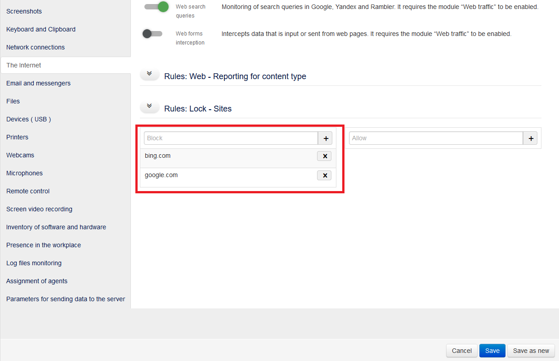
Task: Expand Rules: Web - Reporting for content type
Action: (149, 74)
